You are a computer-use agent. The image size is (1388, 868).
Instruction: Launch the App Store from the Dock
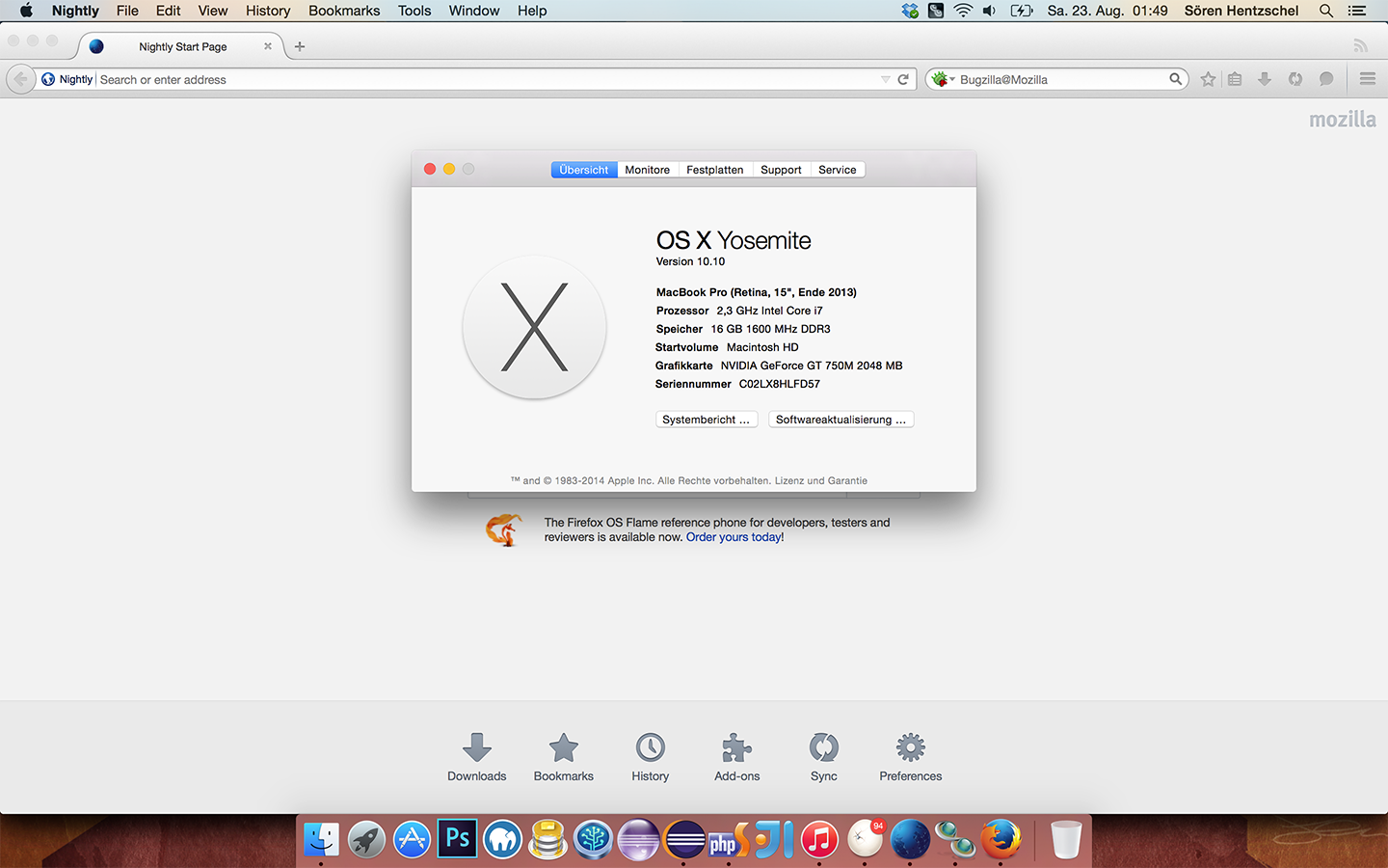[412, 839]
